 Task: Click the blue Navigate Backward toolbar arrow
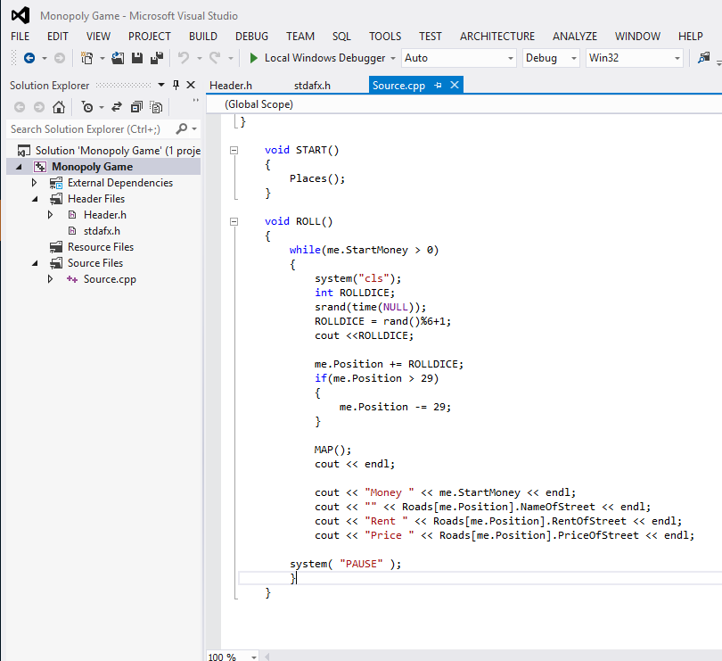[x=29, y=58]
